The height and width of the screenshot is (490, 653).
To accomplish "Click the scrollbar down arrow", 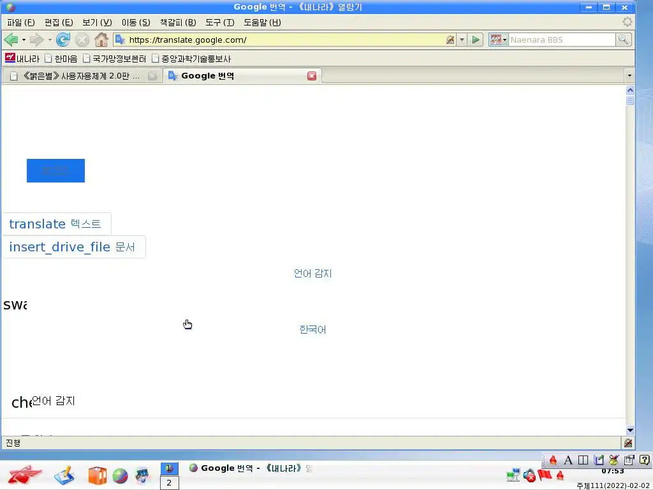I will (630, 430).
